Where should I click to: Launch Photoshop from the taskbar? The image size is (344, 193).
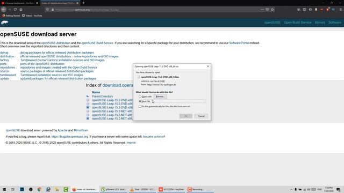pos(22,189)
